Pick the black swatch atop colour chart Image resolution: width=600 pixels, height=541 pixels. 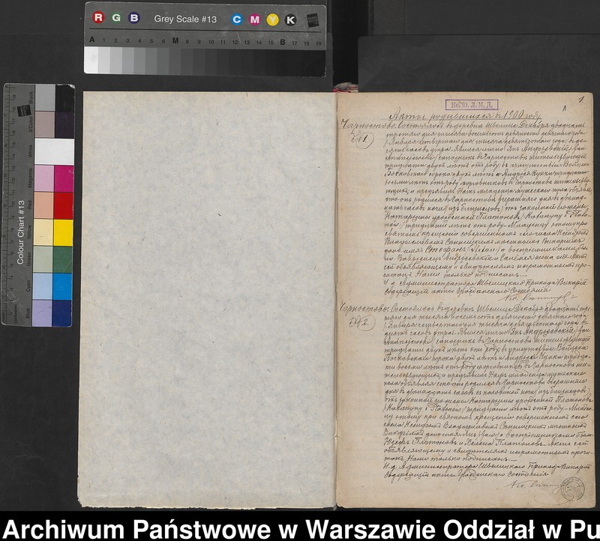pyautogui.click(x=65, y=98)
